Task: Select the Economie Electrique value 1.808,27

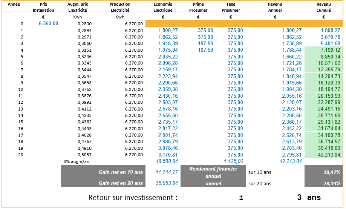Action: click(168, 30)
